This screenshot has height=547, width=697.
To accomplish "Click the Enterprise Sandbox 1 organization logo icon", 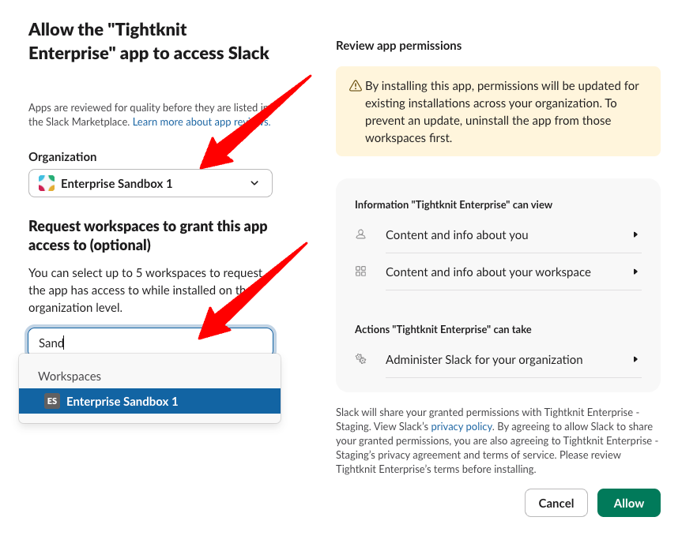I will coord(47,183).
